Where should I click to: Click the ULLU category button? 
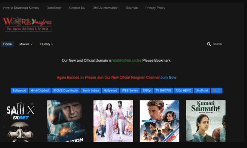pyautogui.click(x=216, y=91)
